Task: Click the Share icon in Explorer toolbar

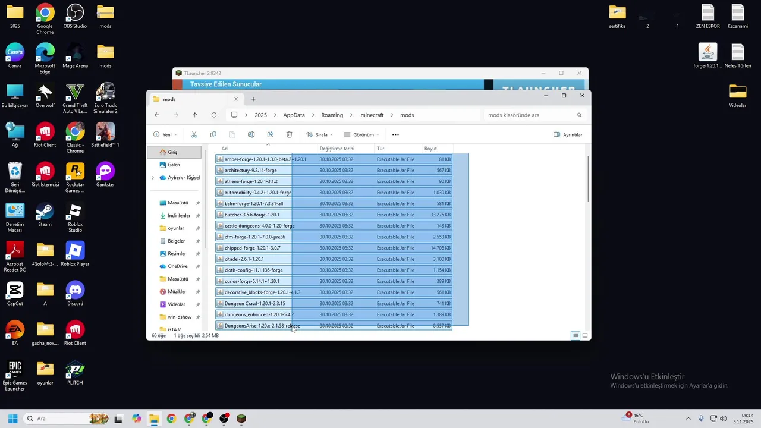Action: (270, 134)
